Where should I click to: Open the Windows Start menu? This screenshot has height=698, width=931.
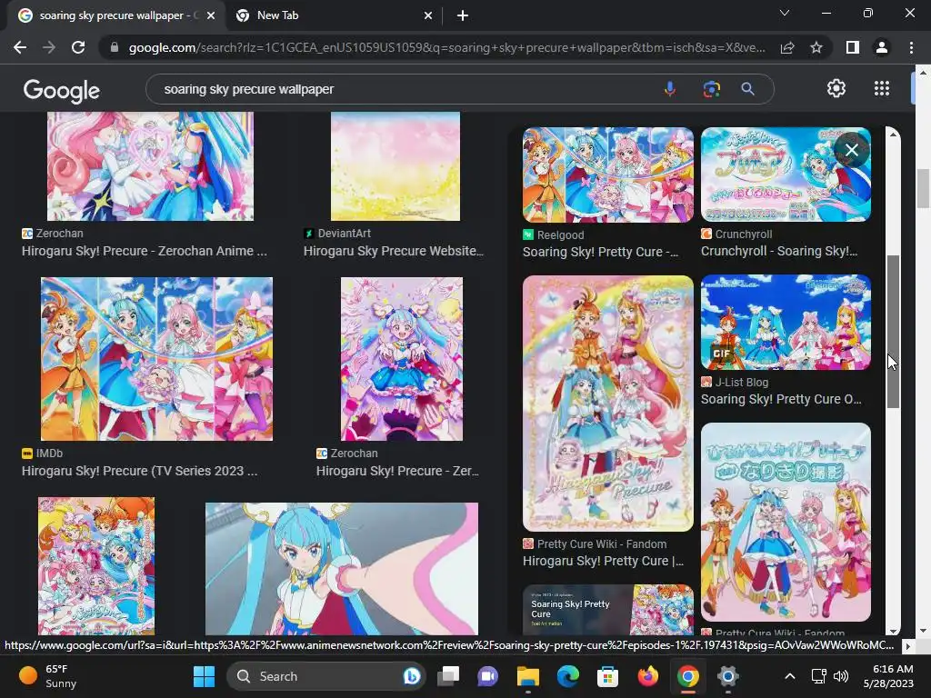204,676
